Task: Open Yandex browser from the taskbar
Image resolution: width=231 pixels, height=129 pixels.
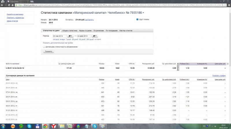Action: (54, 126)
